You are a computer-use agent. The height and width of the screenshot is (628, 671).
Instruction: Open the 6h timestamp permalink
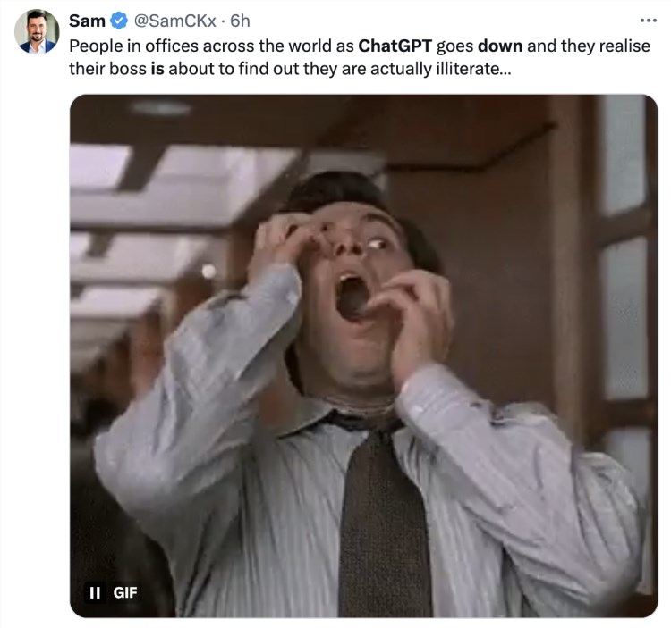[241, 21]
